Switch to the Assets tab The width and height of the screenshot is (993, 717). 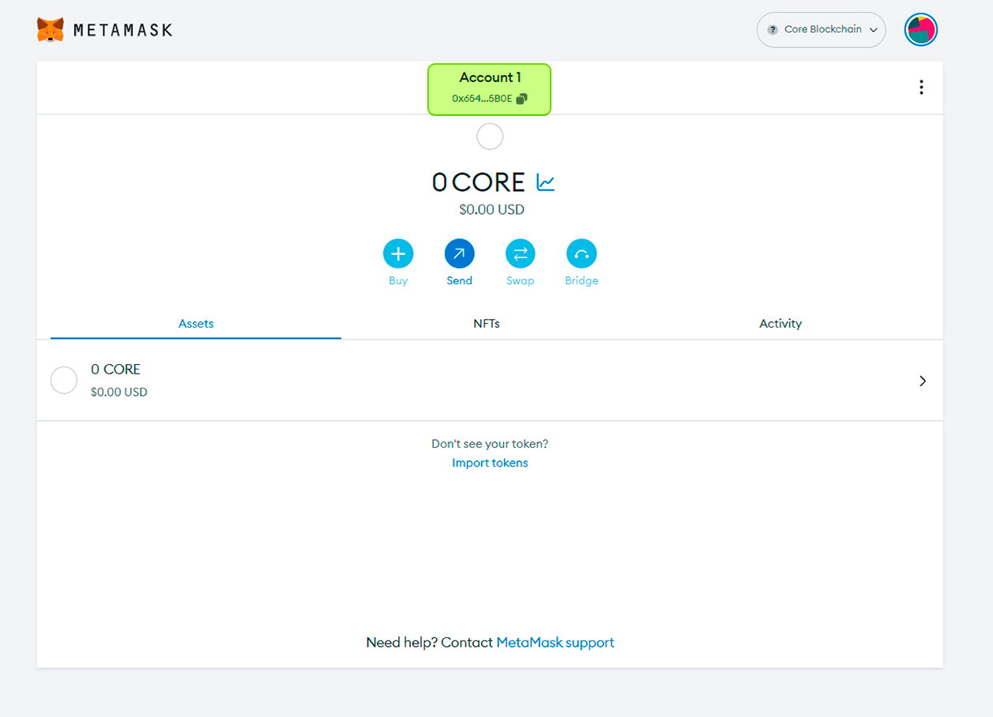point(196,324)
